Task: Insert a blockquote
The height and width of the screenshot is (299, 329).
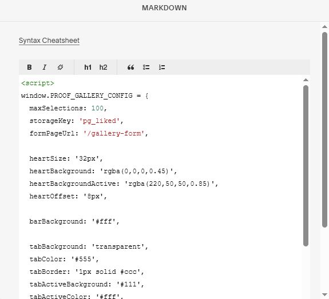Action: [x=130, y=67]
